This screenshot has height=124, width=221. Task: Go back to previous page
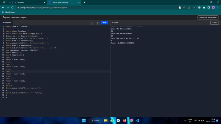(3, 7)
